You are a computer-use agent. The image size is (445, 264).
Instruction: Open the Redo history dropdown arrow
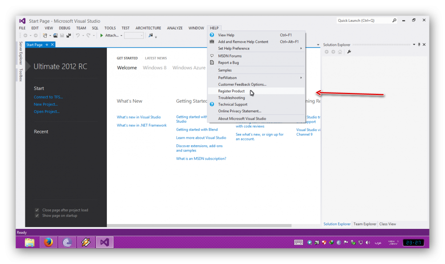pos(93,36)
